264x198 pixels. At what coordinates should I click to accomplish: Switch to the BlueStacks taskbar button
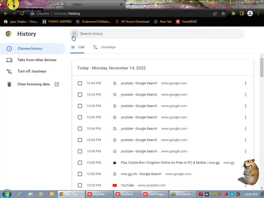tap(183, 194)
